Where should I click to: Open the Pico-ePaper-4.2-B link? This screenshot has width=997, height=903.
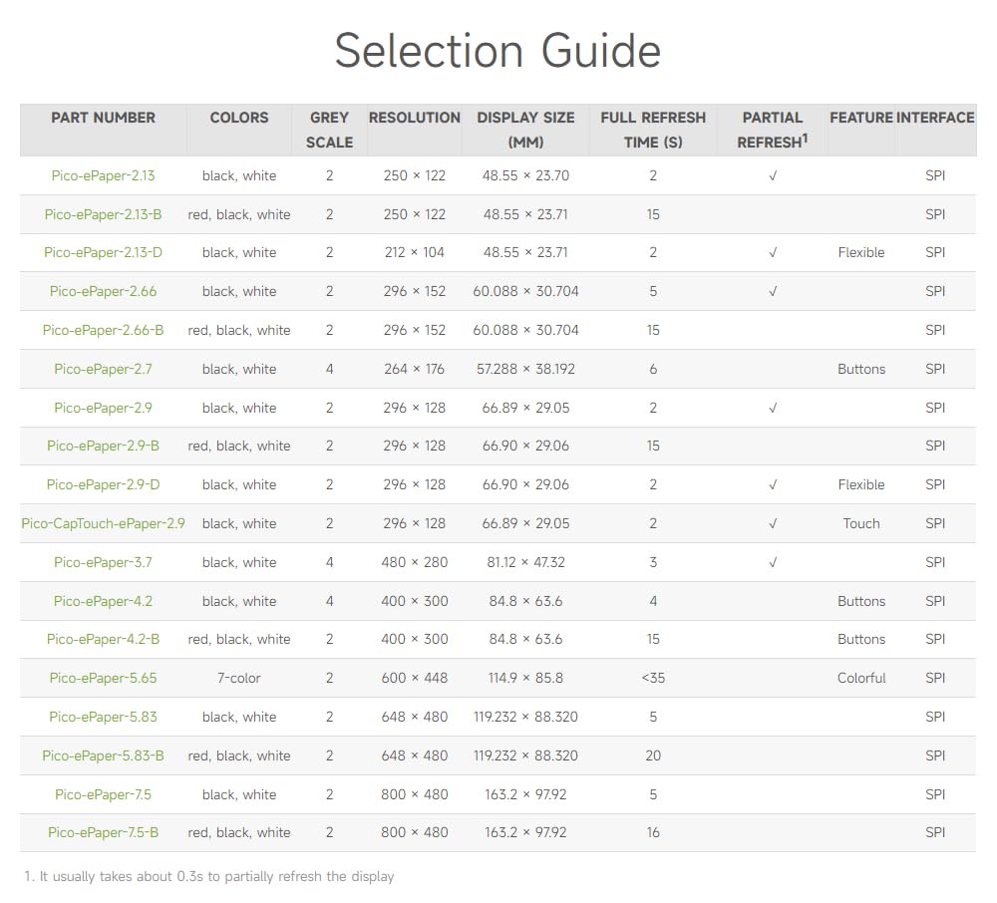coord(103,639)
